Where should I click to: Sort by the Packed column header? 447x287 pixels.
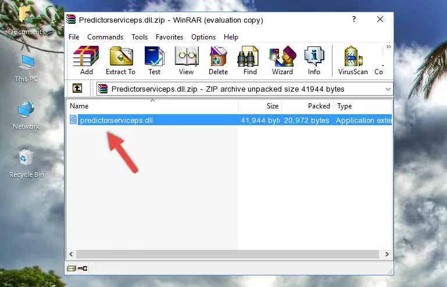307,106
